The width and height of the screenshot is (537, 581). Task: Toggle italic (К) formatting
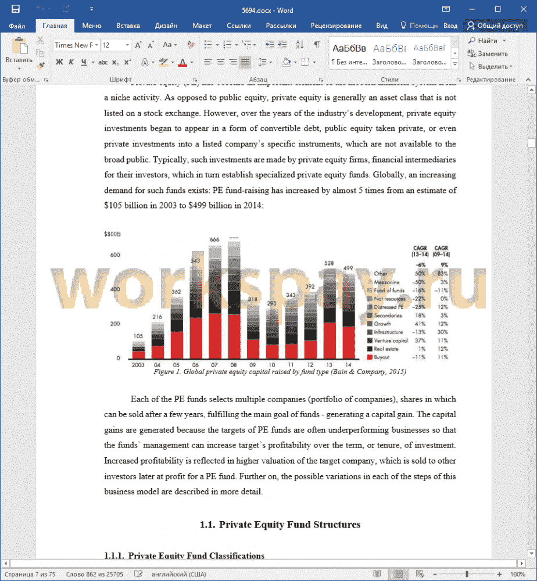coord(71,62)
